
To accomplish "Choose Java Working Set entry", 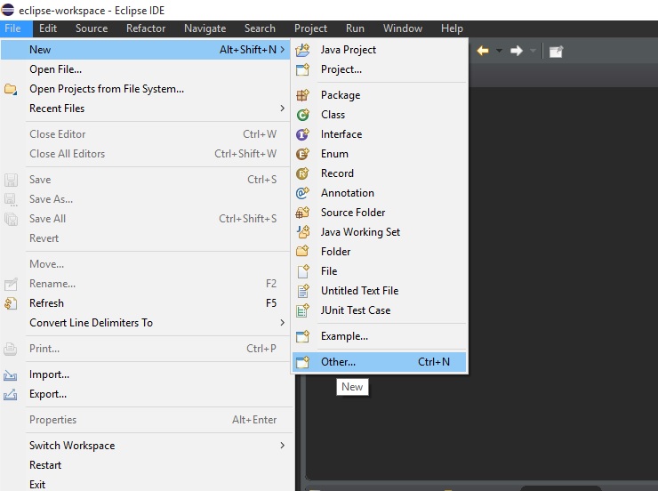I will coord(380,232).
